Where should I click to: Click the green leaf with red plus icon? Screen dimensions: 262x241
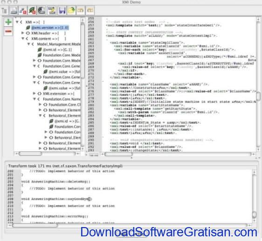(32, 11)
